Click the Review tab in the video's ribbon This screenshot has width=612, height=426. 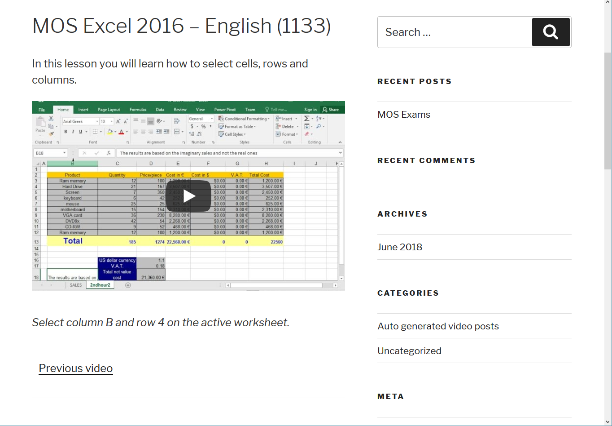point(180,110)
